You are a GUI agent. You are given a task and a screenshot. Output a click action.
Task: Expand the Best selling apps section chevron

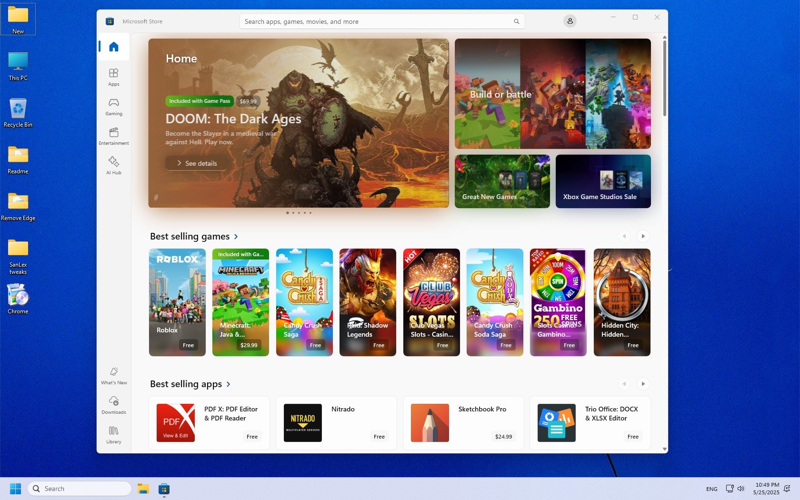pos(229,384)
